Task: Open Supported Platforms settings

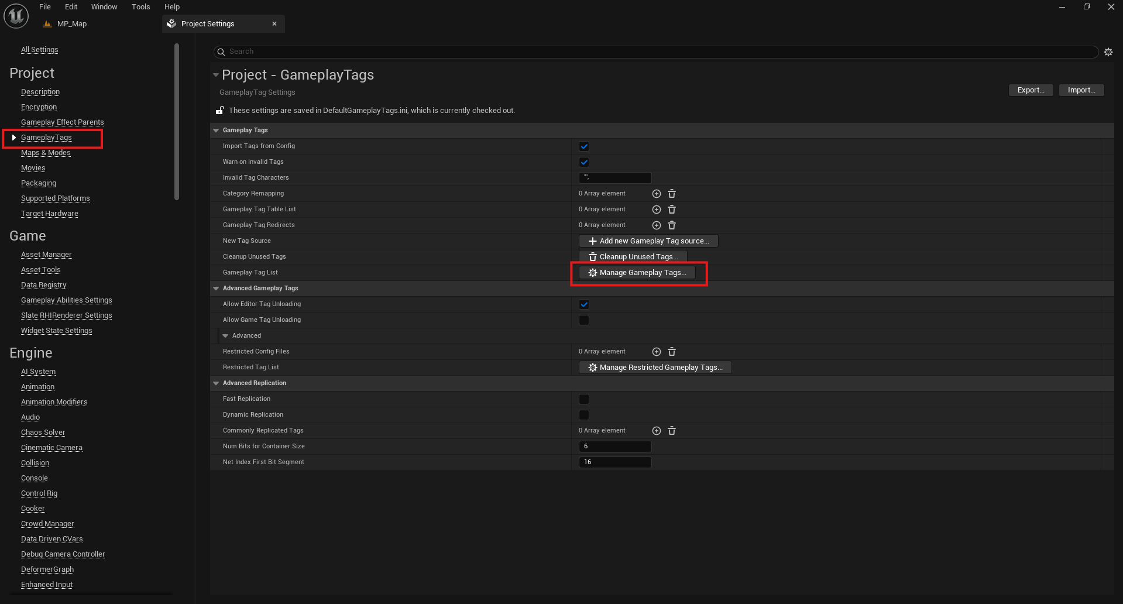Action: [56, 198]
